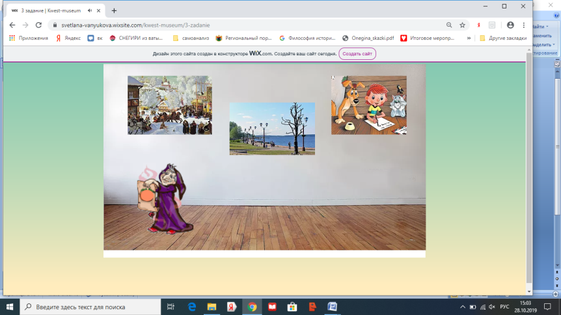The height and width of the screenshot is (315, 561).
Task: Open the 'Региональный пор...' bookmark
Action: [x=243, y=38]
